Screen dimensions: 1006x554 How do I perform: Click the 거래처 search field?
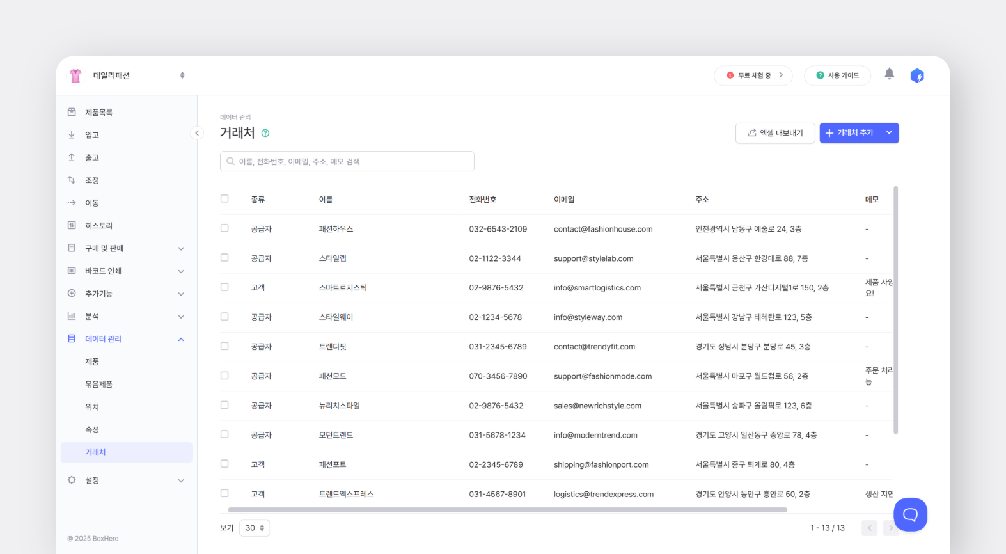pyautogui.click(x=347, y=161)
